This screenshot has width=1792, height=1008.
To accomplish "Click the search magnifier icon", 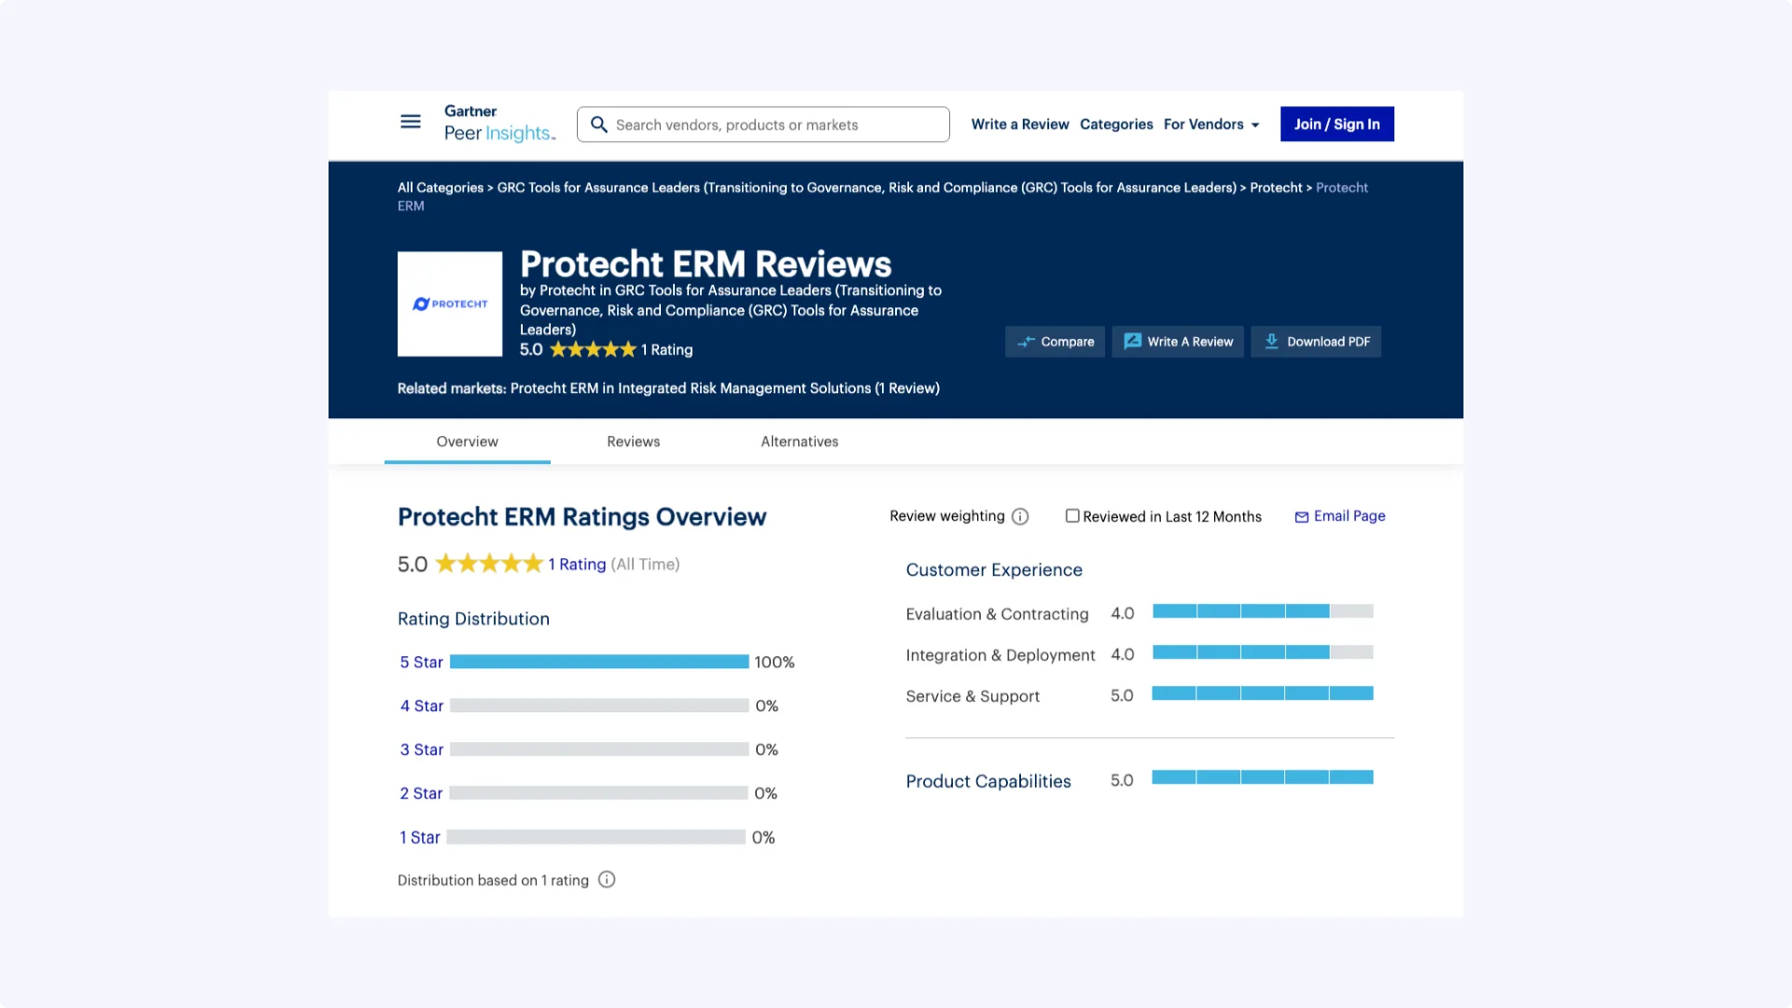I will [x=599, y=125].
